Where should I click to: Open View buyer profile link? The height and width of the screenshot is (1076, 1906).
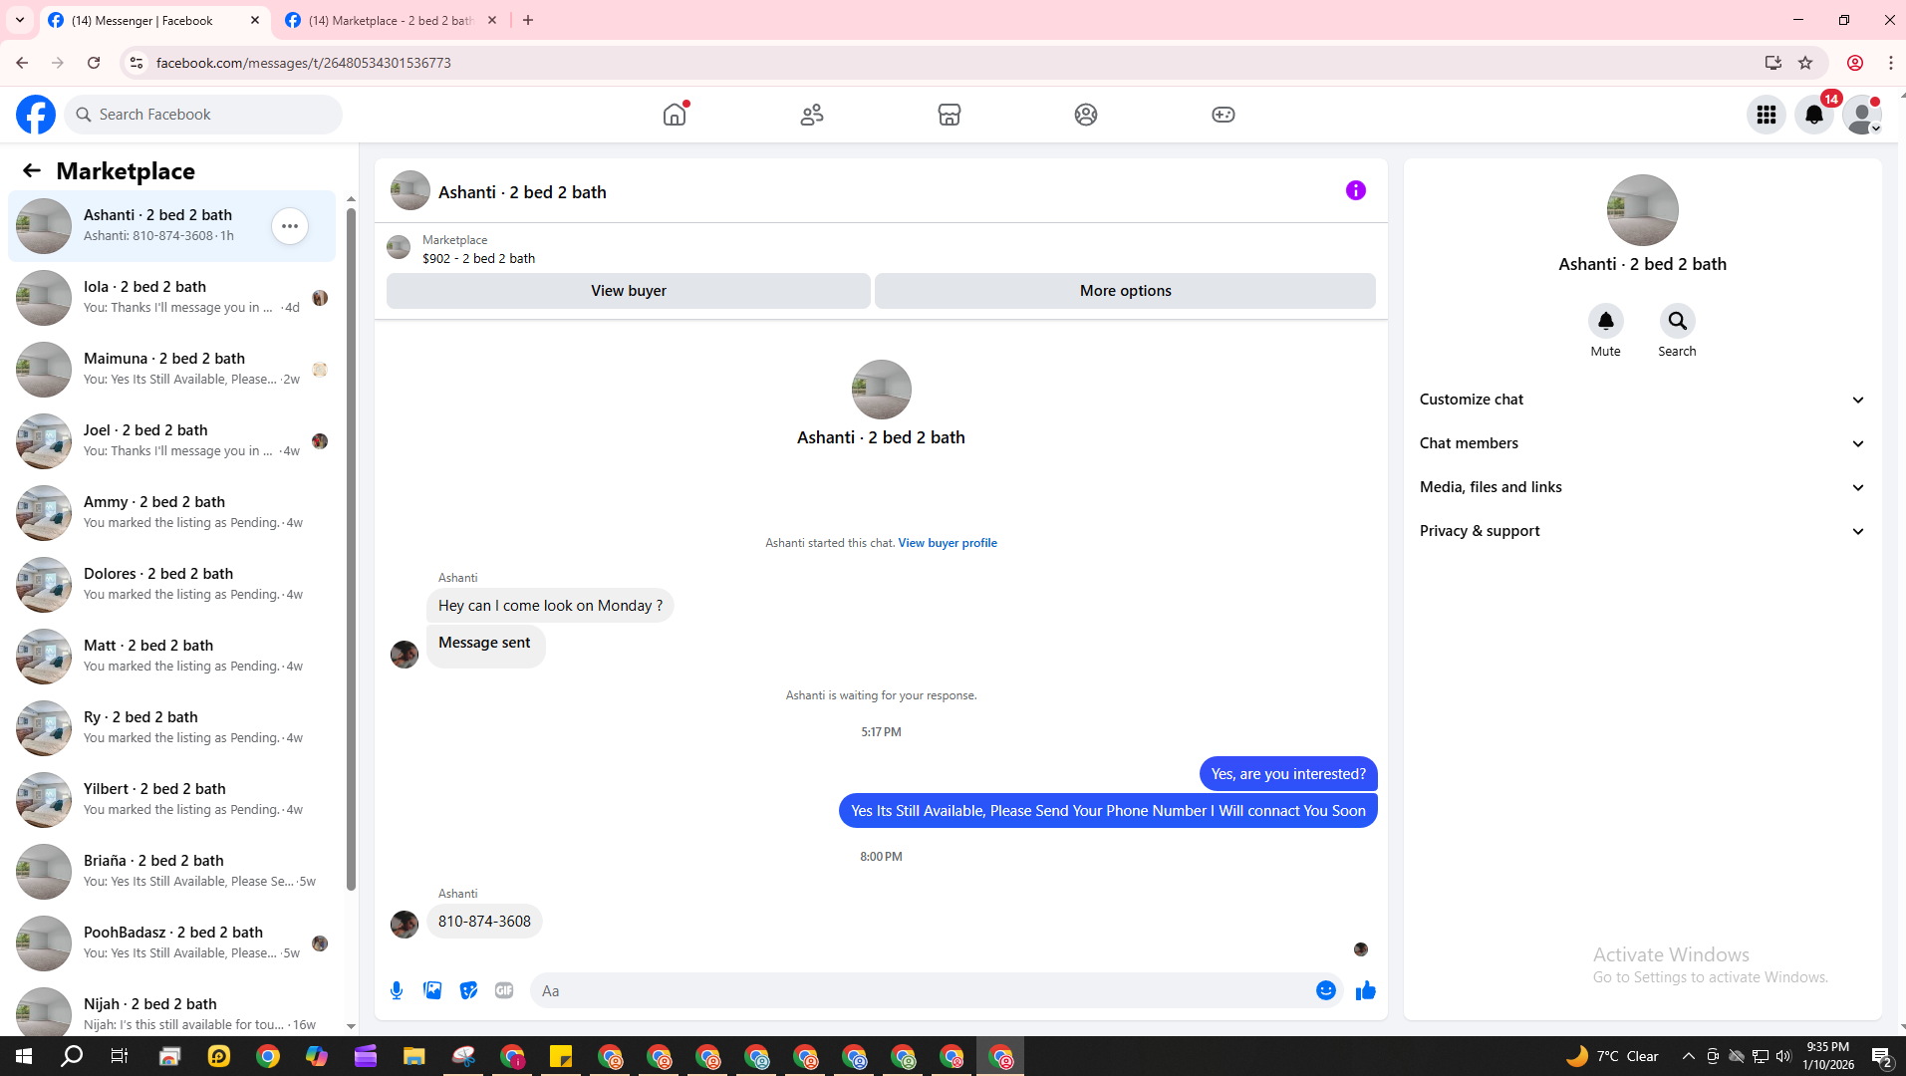[x=948, y=543]
